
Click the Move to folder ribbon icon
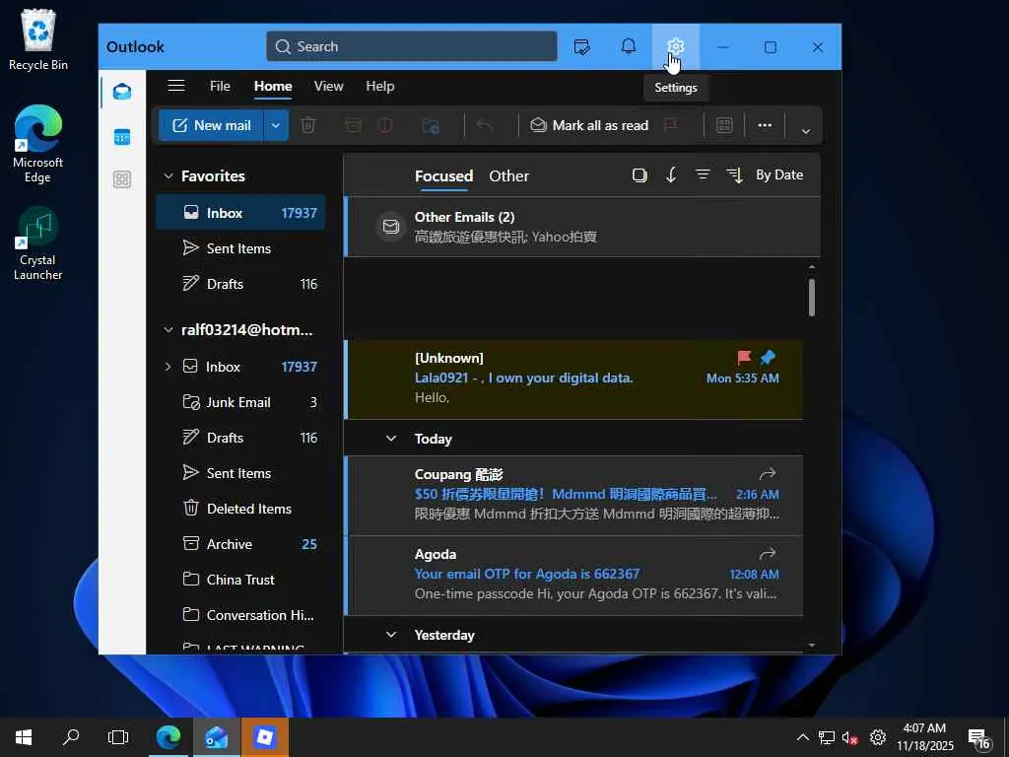tap(431, 125)
